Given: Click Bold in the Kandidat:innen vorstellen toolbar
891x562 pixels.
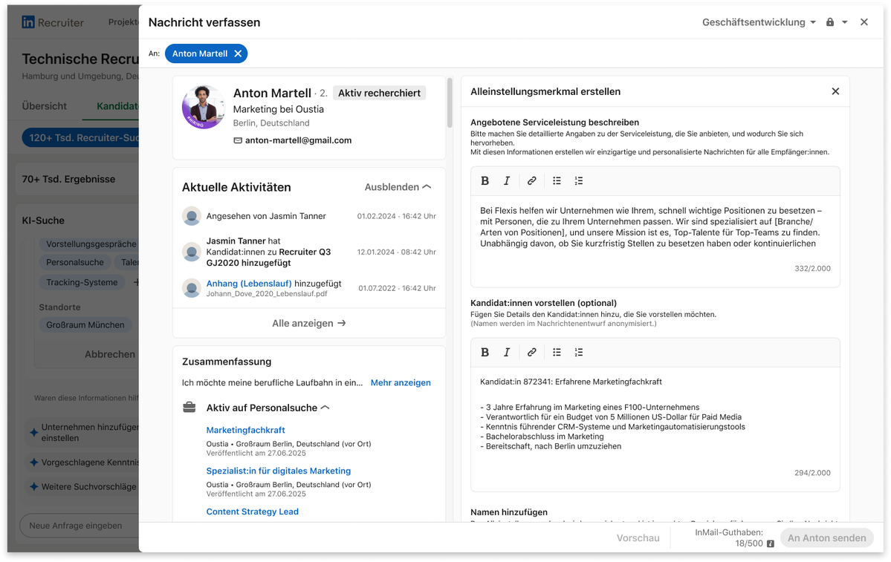Looking at the screenshot, I should click(x=485, y=352).
